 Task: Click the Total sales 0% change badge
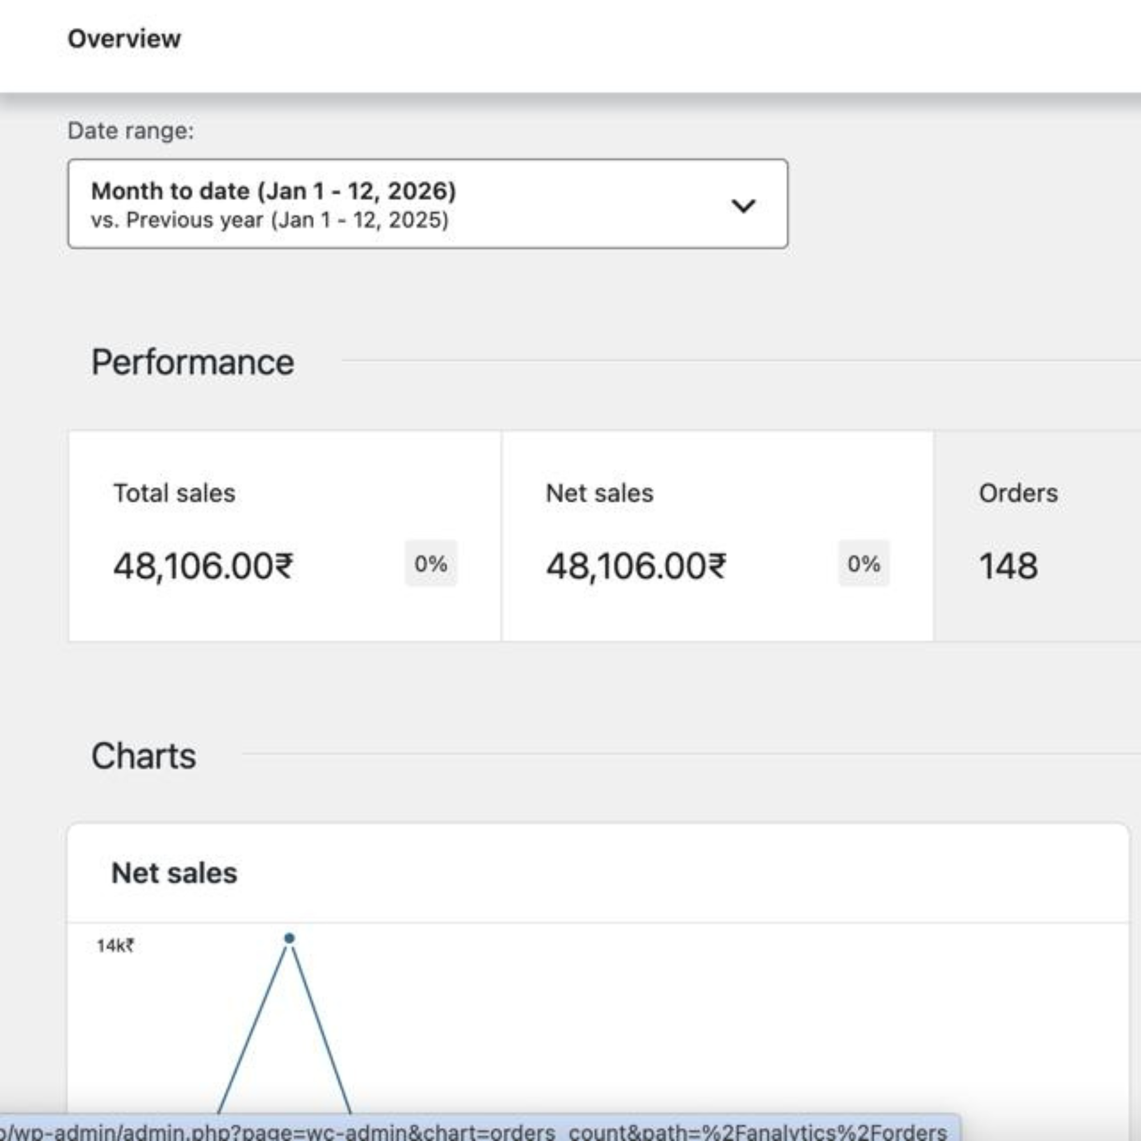pos(431,564)
